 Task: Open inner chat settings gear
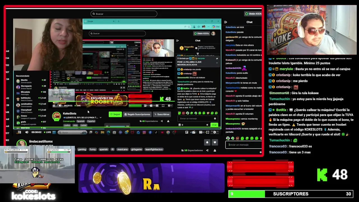pyautogui.click(x=207, y=125)
